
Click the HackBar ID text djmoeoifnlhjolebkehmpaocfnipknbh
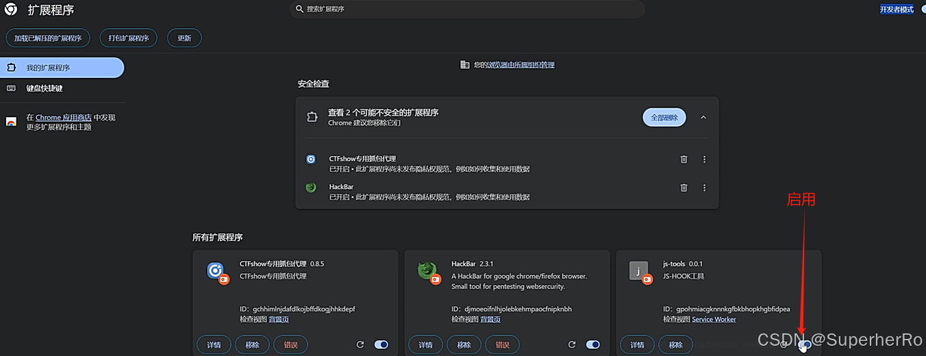[518, 309]
